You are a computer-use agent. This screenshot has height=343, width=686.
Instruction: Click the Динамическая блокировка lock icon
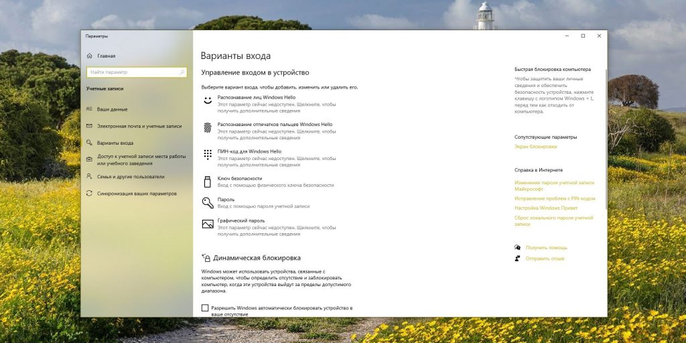[206, 258]
